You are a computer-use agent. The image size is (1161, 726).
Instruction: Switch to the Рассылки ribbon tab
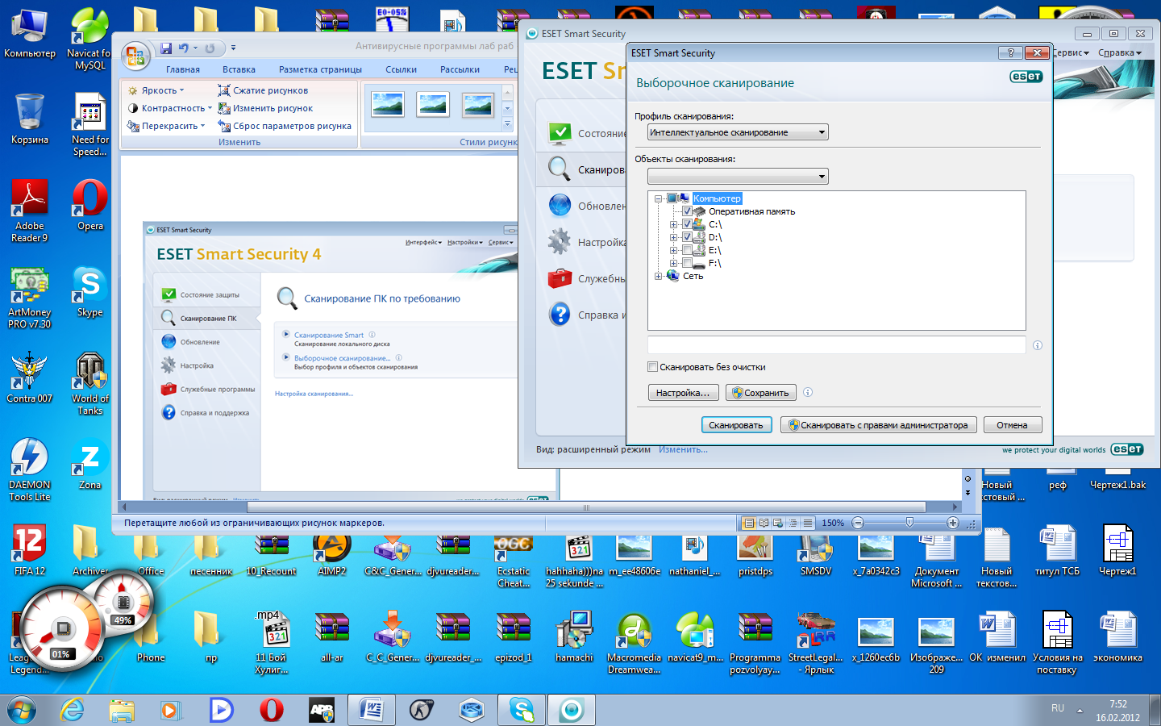coord(460,69)
